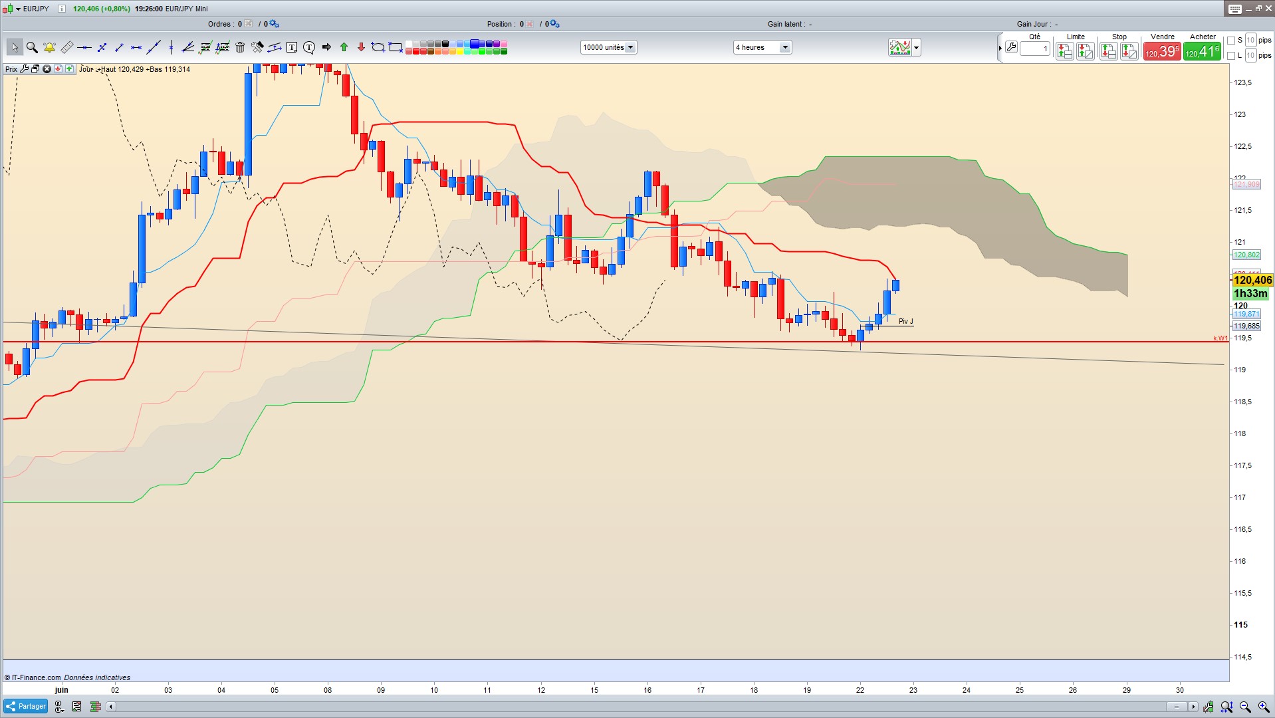Click the S pips value field

(1250, 41)
